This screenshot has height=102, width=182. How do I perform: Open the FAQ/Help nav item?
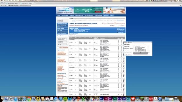pyautogui.click(x=72, y=15)
